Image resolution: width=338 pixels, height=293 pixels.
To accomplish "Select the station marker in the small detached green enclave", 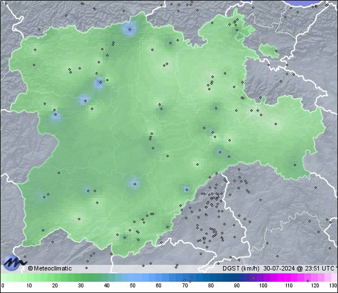I will (276, 51).
